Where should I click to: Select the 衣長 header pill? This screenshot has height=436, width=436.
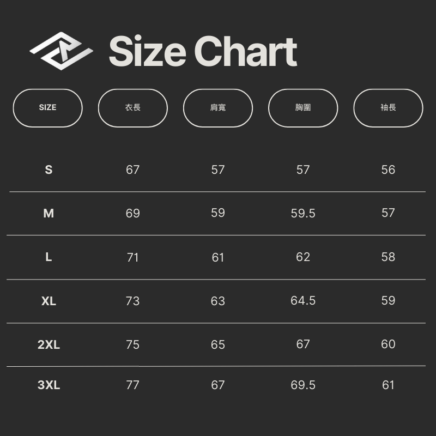coord(133,108)
